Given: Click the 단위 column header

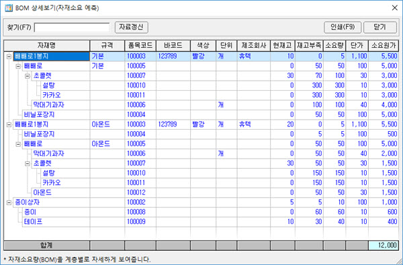Looking at the screenshot, I should pos(227,46).
